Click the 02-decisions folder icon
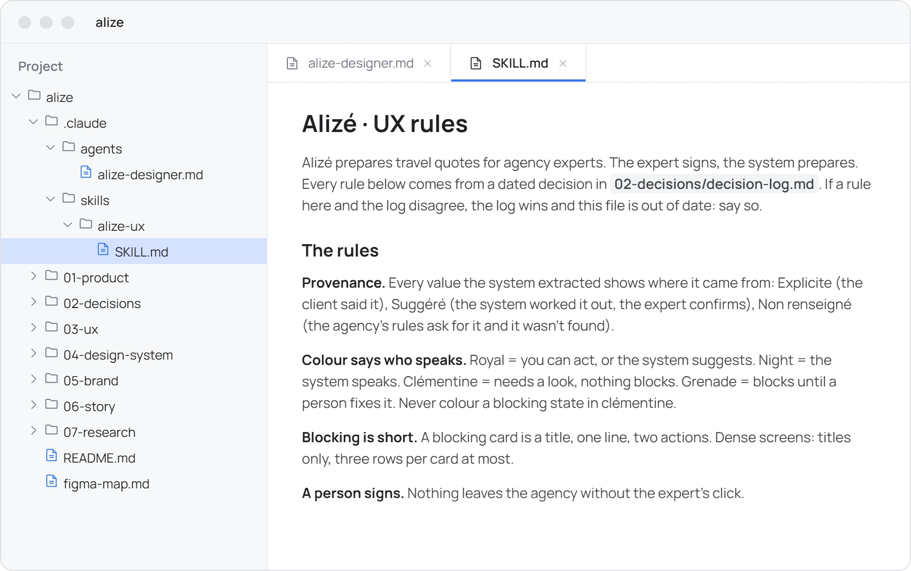 pyautogui.click(x=52, y=301)
